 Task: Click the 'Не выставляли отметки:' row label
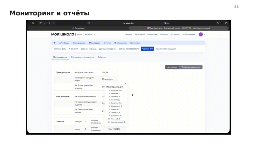pos(85,97)
